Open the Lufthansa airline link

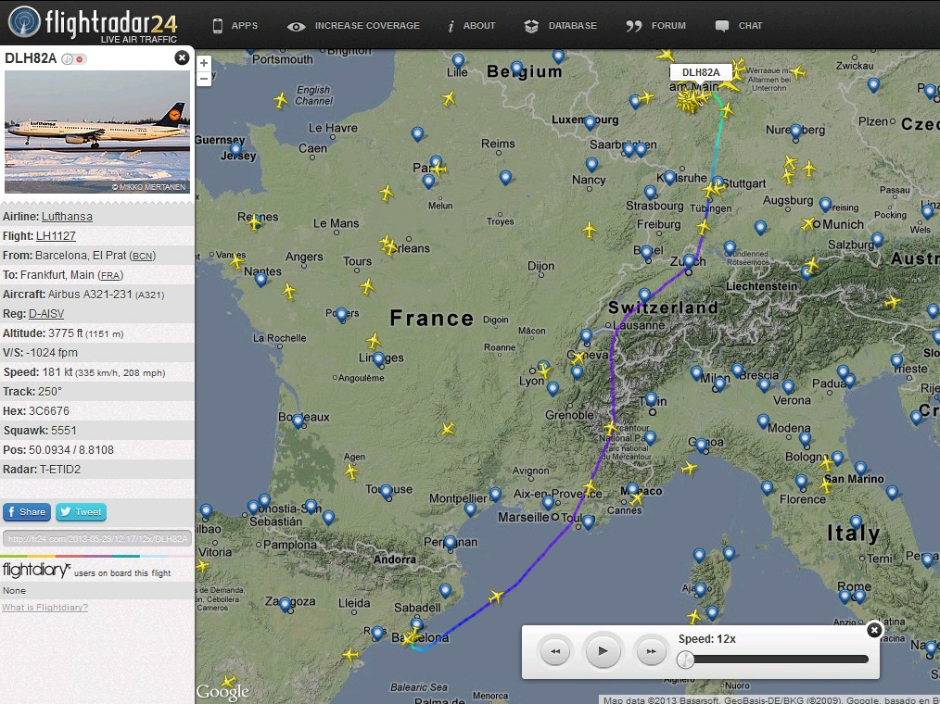(67, 216)
